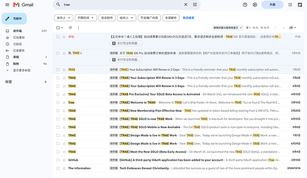Open the 发件人 filter dropdown
Image resolution: width=307 pixels, height=178 pixels.
(64, 18)
